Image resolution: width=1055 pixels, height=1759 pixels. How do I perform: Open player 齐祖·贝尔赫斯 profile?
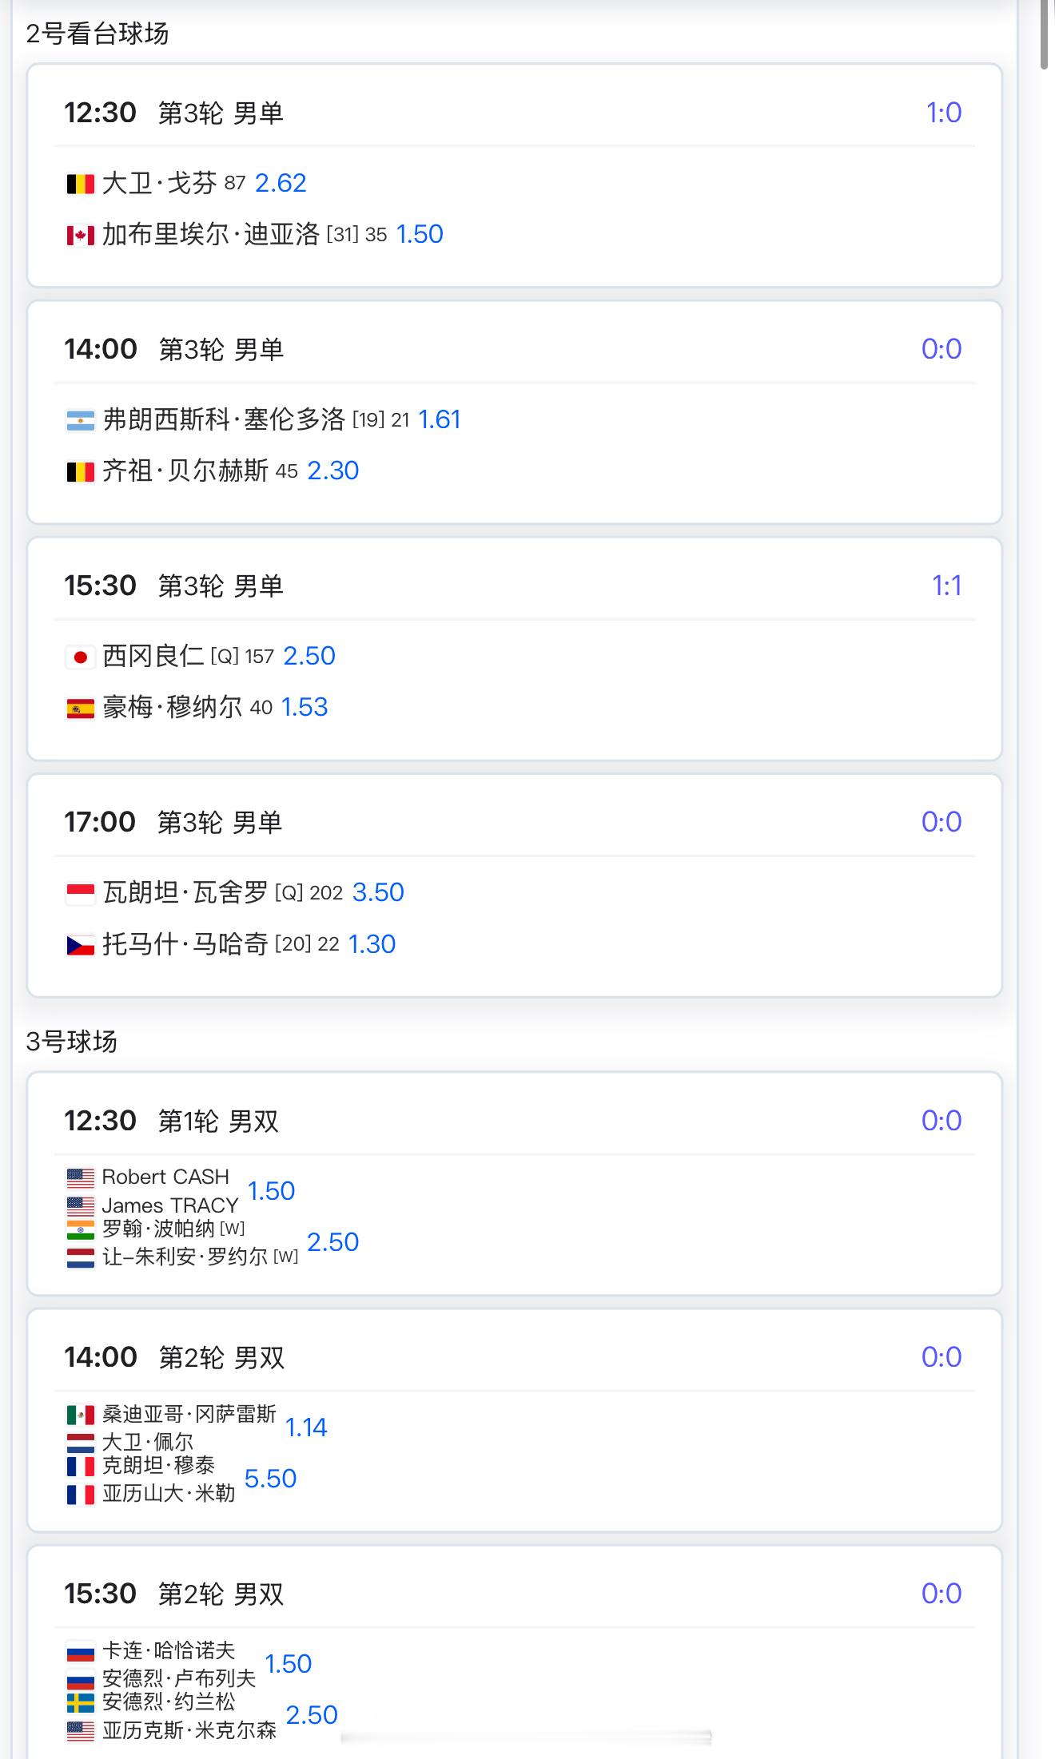point(185,471)
